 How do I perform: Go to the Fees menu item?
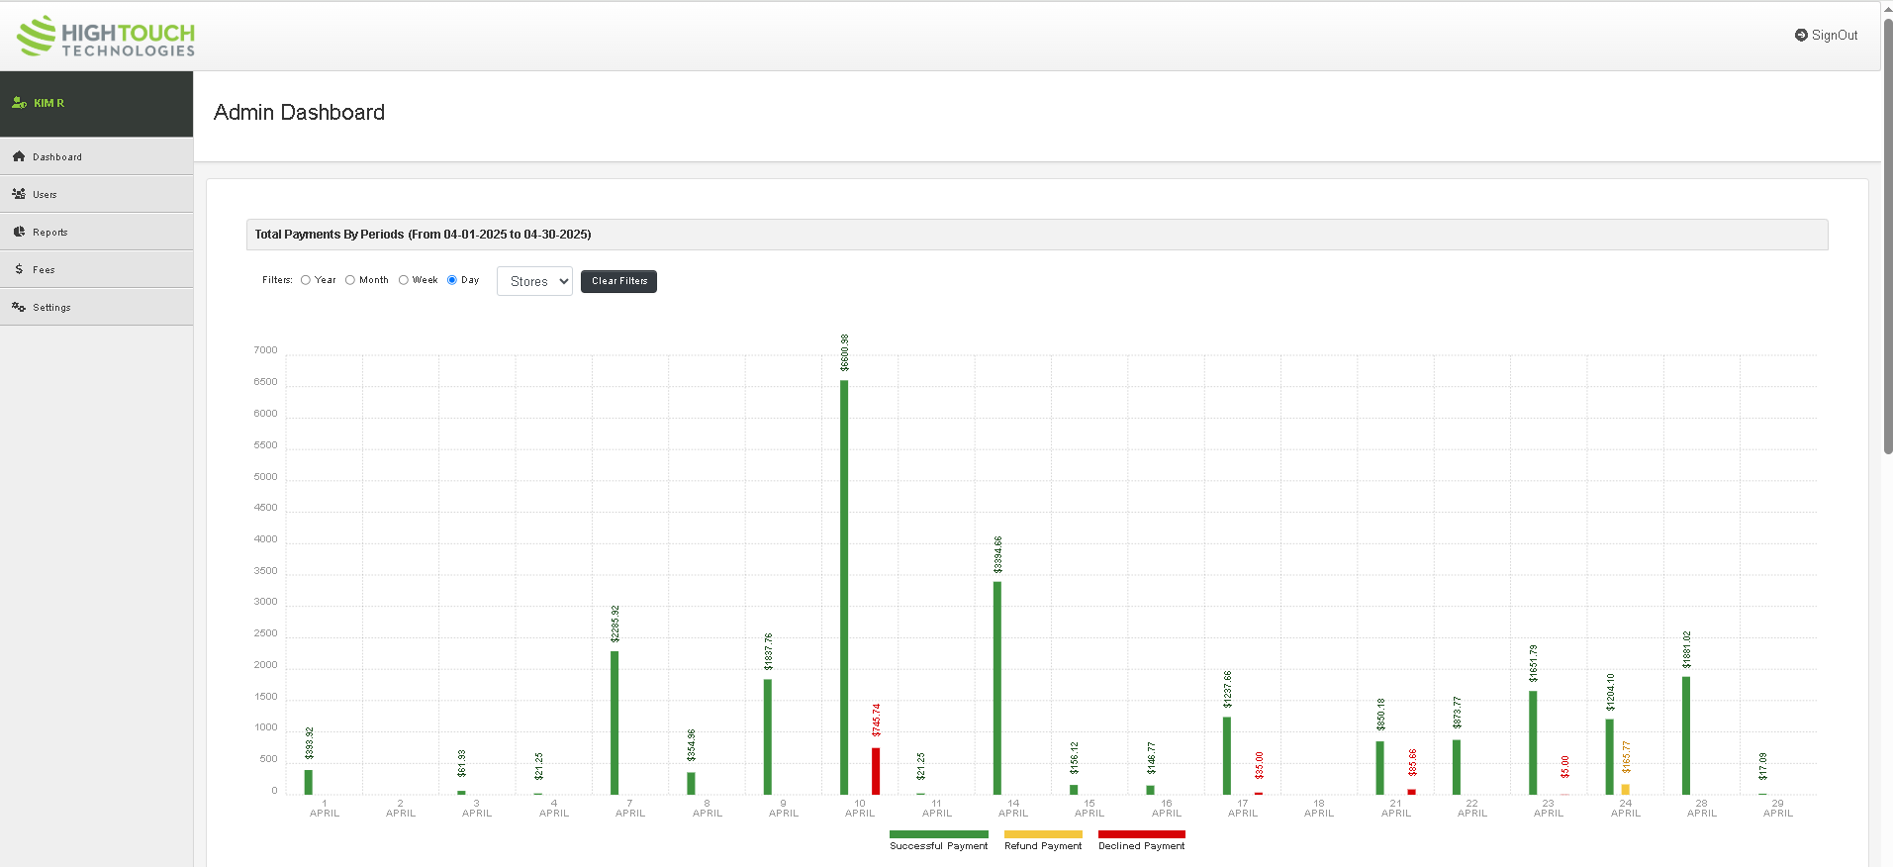(44, 270)
